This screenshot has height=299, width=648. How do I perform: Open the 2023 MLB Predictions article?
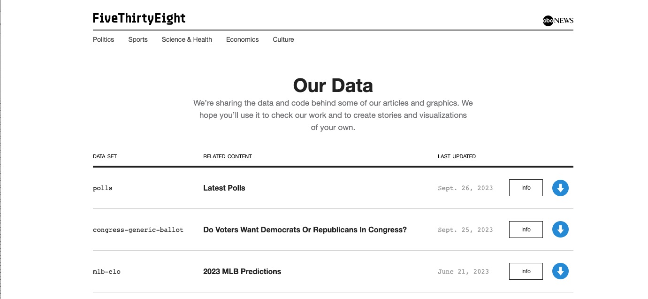click(x=242, y=271)
